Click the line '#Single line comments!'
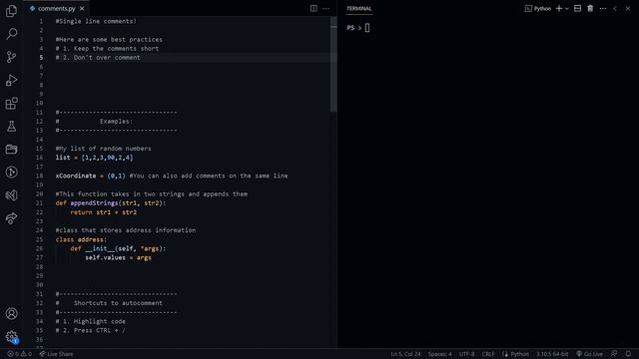The image size is (639, 359). click(96, 21)
